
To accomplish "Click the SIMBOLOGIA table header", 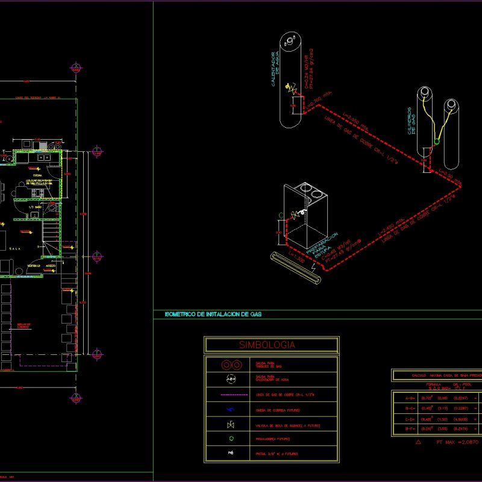I will point(269,345).
